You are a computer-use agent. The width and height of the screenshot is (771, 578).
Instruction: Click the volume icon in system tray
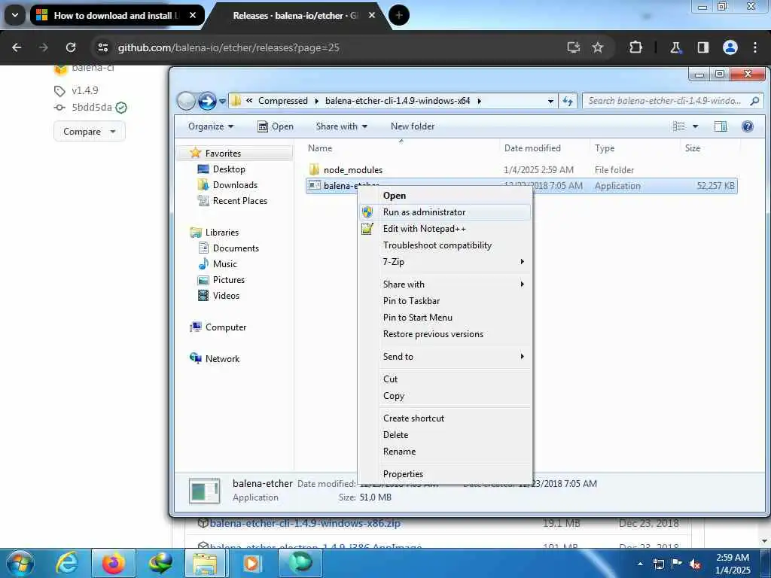click(x=695, y=564)
